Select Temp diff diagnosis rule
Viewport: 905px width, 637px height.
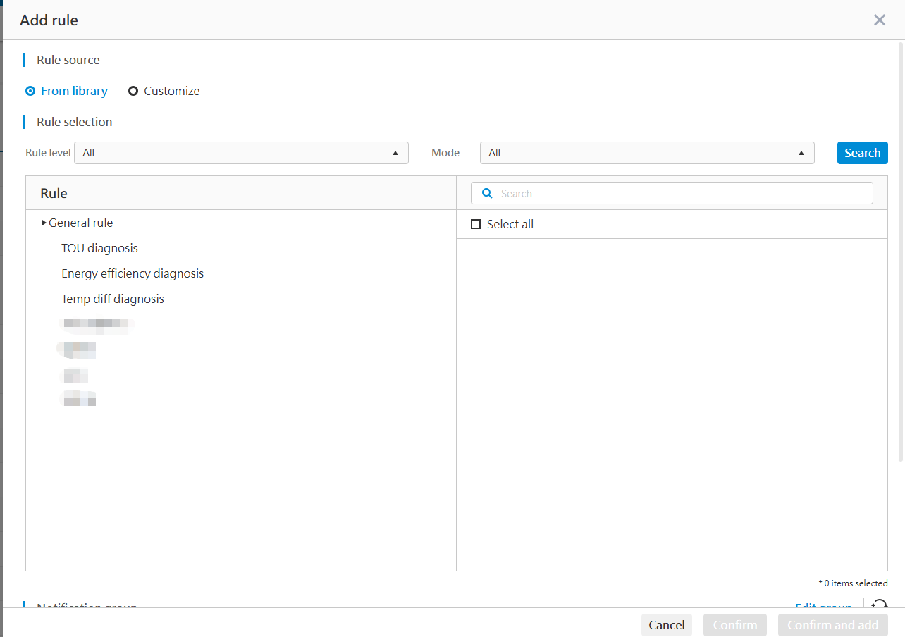[x=113, y=299]
